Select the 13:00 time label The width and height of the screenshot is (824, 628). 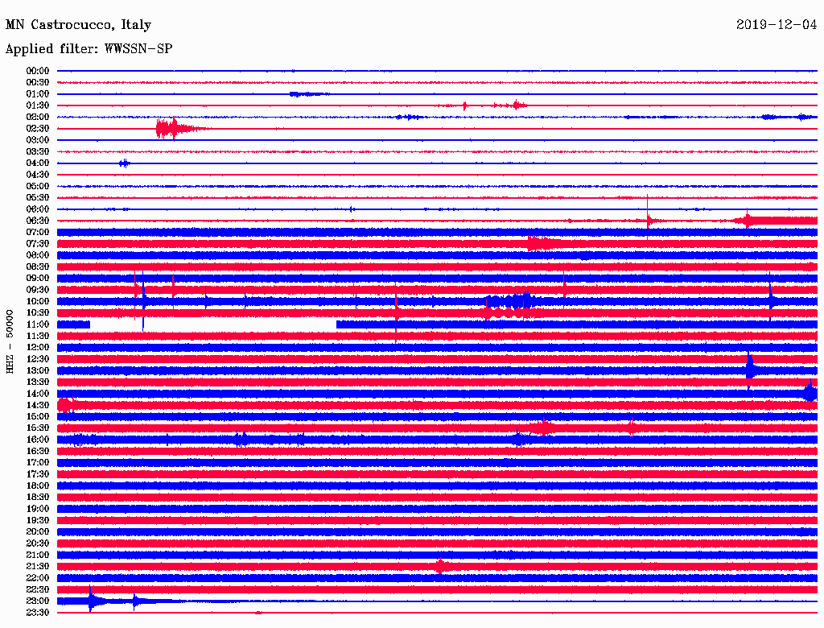[38, 370]
